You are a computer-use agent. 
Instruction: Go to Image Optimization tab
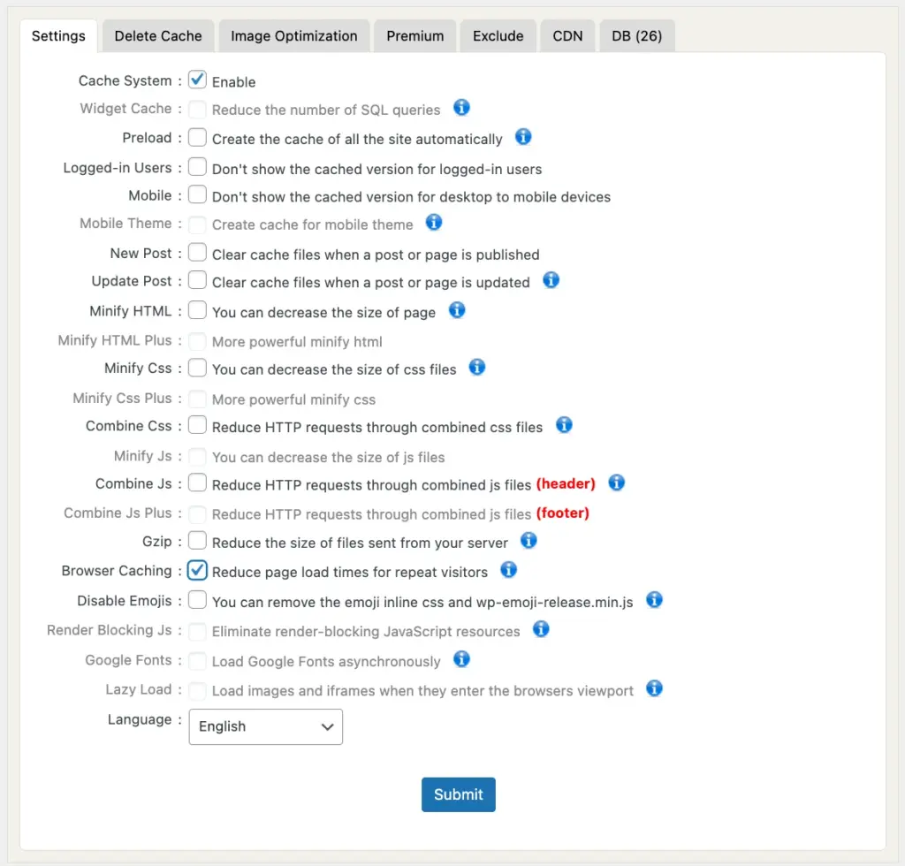[293, 35]
